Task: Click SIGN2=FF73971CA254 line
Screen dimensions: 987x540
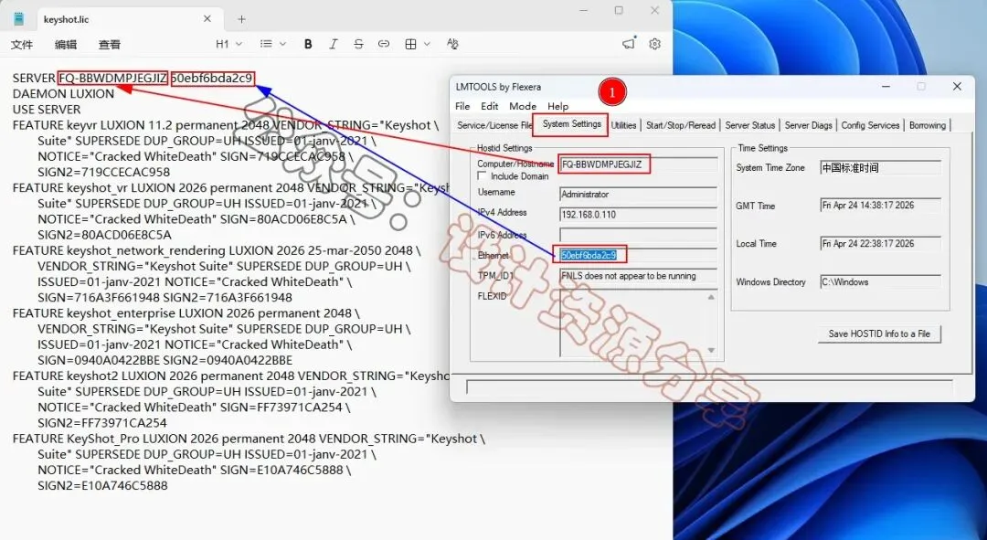Action: point(102,423)
